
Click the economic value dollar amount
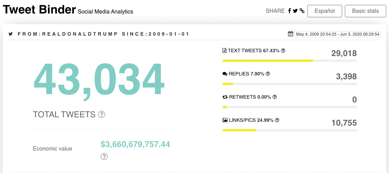point(135,144)
